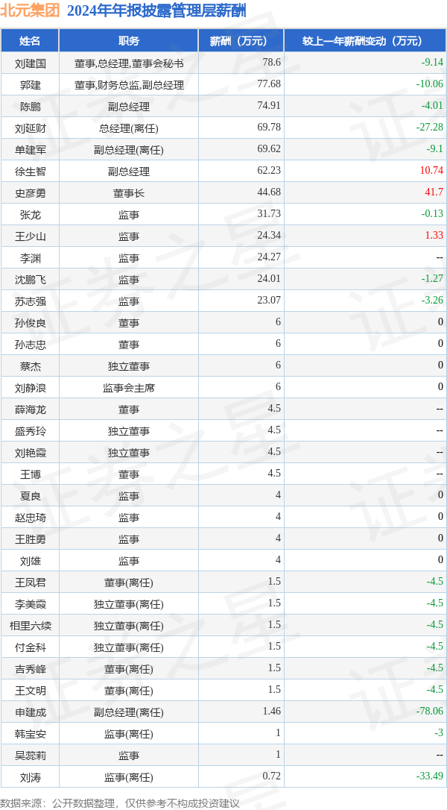Select the name 王少山

(x=30, y=236)
